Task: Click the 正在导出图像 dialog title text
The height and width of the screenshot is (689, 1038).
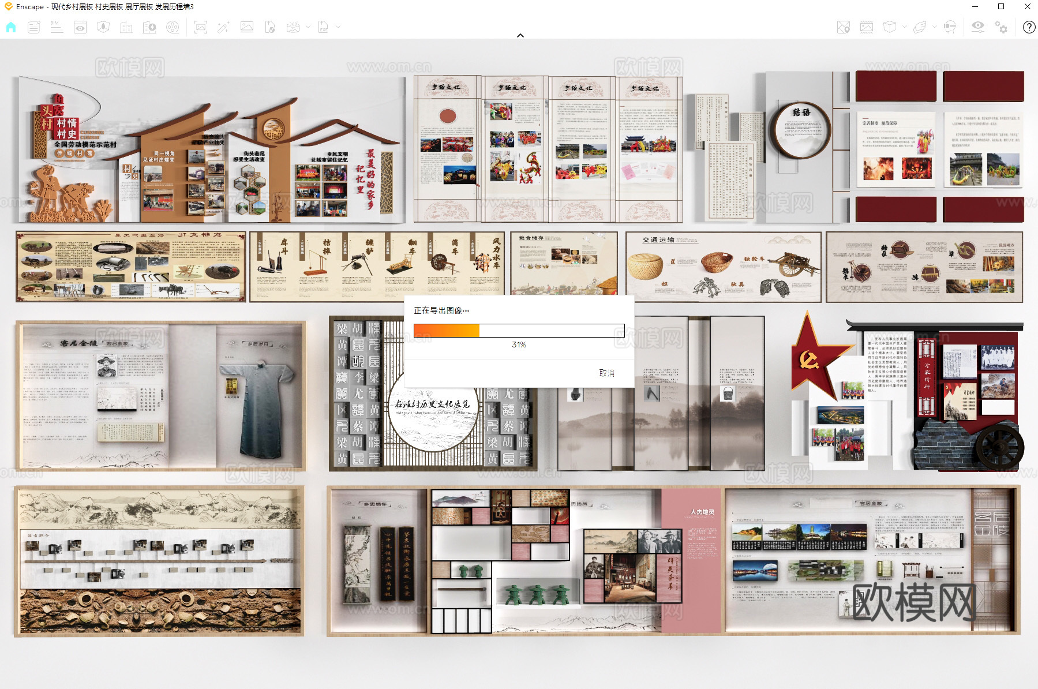Action: [x=441, y=310]
